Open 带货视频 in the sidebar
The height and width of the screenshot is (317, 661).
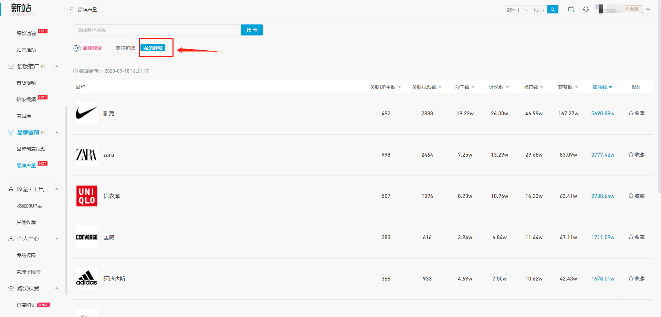click(x=26, y=83)
